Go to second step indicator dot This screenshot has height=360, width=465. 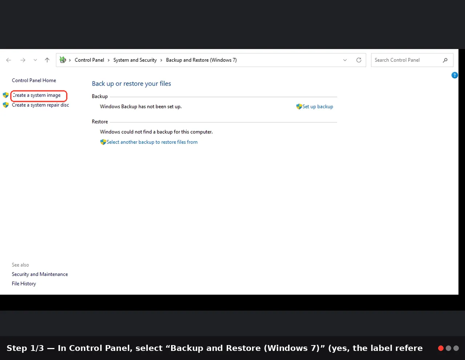449,348
